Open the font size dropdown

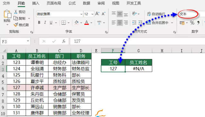coord(92,14)
